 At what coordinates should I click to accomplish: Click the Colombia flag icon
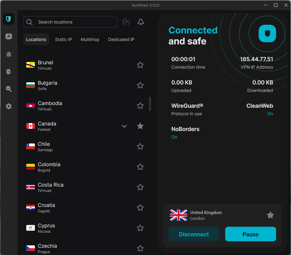point(30,167)
